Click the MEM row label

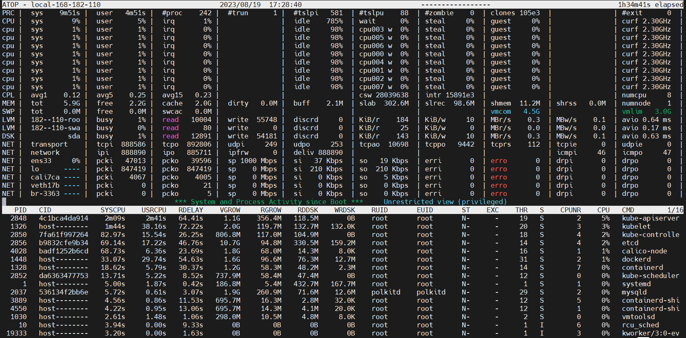tap(8, 103)
